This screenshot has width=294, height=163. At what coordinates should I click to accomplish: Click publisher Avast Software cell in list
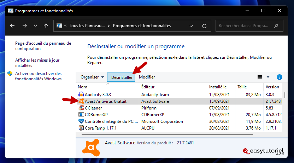coord(155,101)
